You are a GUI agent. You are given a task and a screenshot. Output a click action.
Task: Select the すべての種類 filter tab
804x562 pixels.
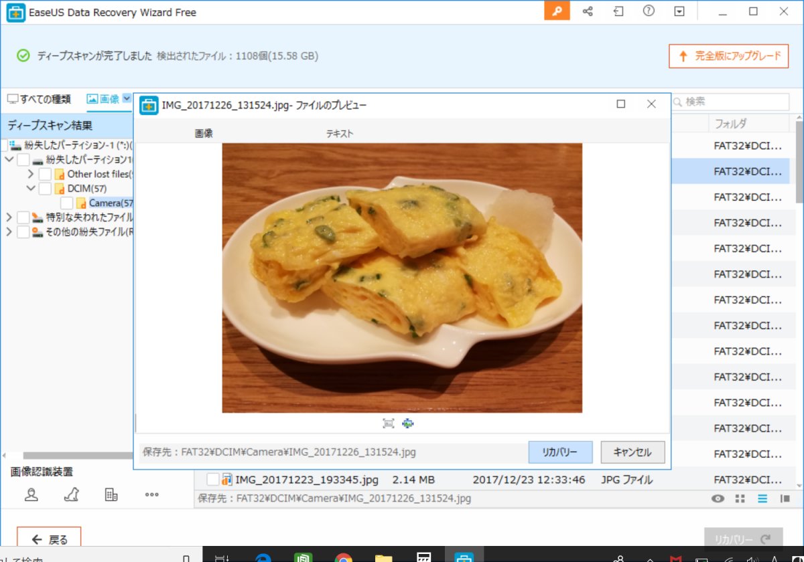[39, 99]
